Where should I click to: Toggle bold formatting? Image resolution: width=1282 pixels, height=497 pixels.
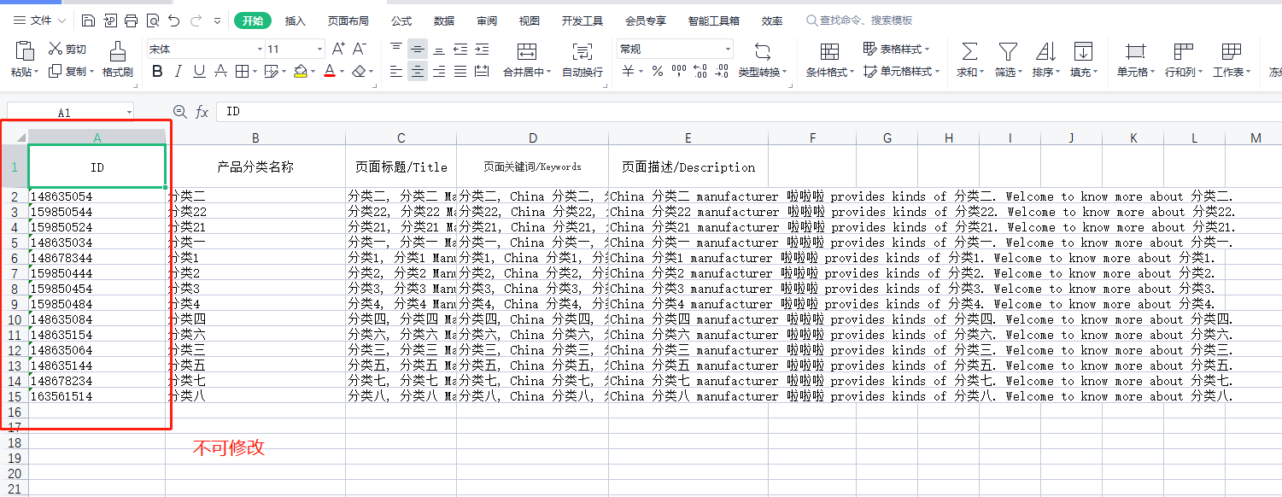156,71
